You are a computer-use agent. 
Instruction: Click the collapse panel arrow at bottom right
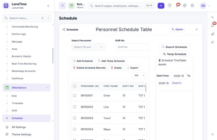[x=212, y=134]
